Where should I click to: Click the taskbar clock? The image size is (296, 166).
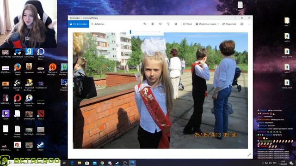[283, 163]
